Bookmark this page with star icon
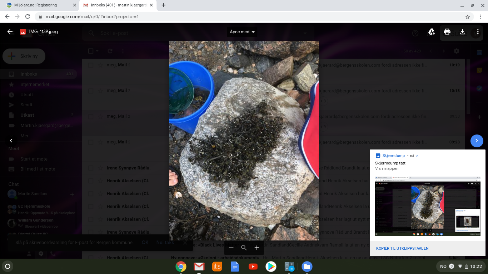The image size is (488, 274). (468, 17)
